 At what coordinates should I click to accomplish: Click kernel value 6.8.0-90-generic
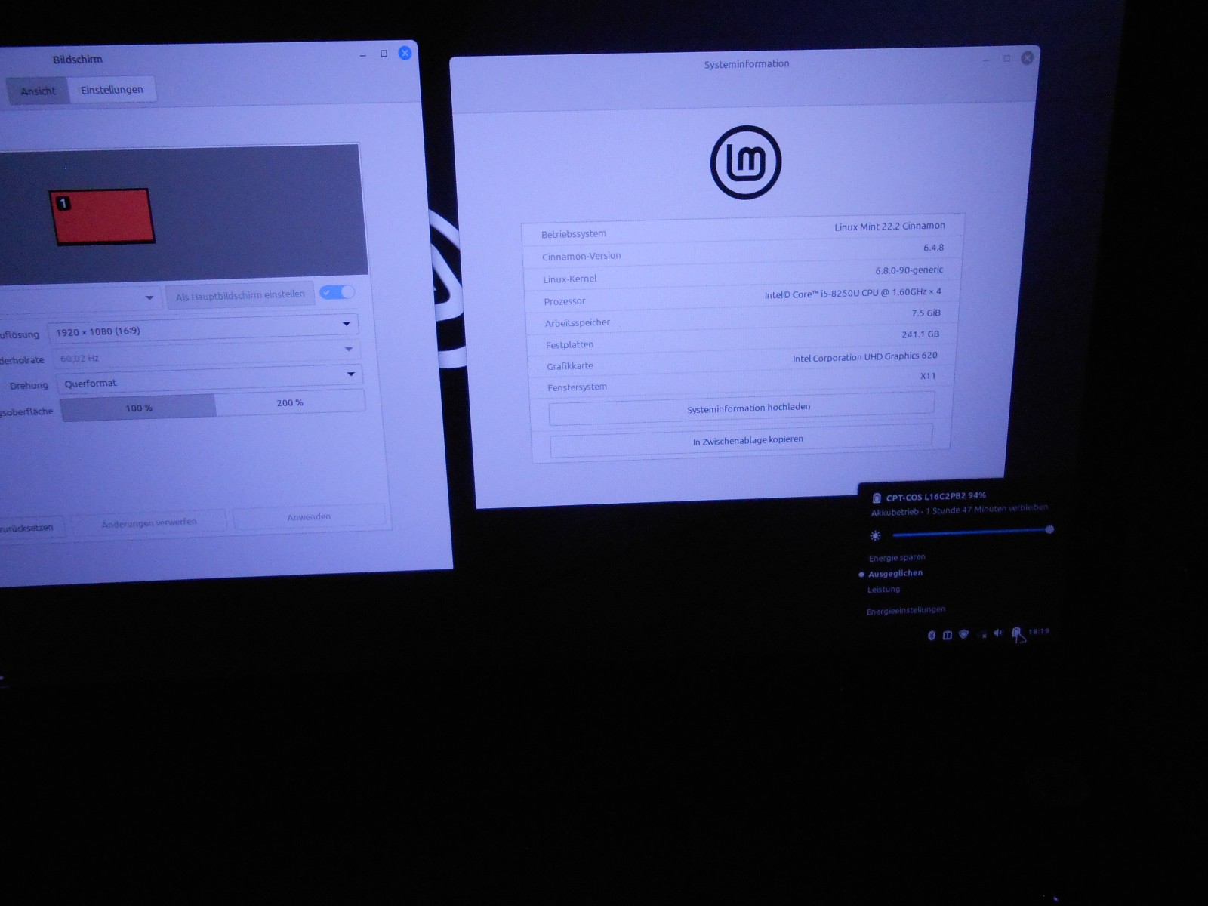[x=909, y=270]
